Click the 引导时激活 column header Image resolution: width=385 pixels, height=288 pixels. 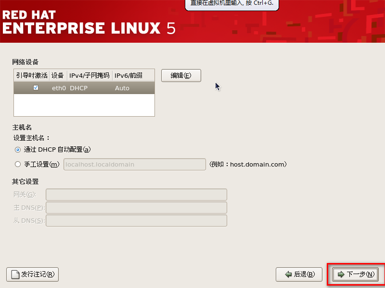(32, 75)
